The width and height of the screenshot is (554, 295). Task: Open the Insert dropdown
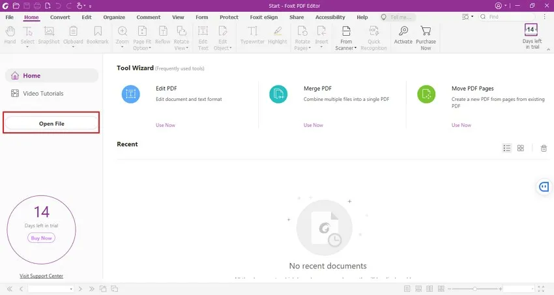(x=321, y=47)
